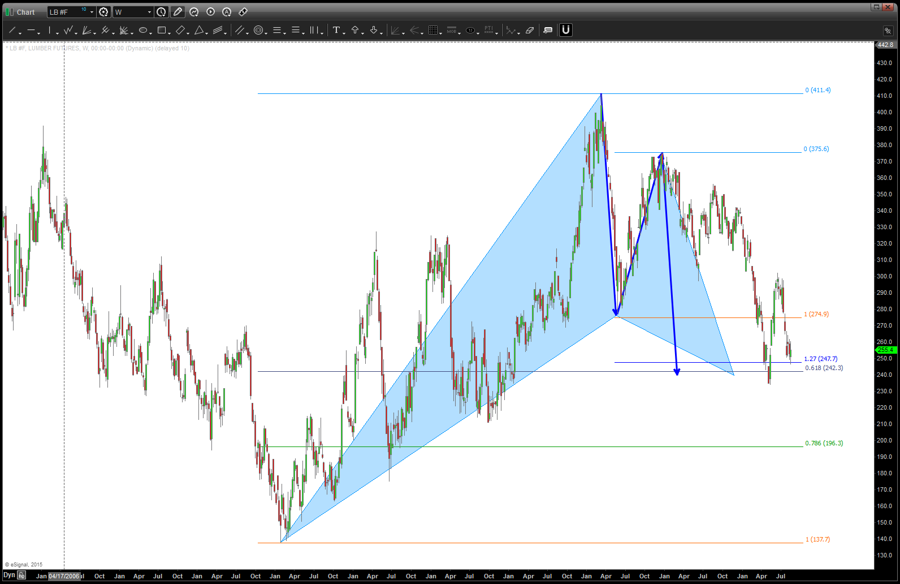Activate the text annotation tool
This screenshot has width=900, height=584.
(x=336, y=30)
